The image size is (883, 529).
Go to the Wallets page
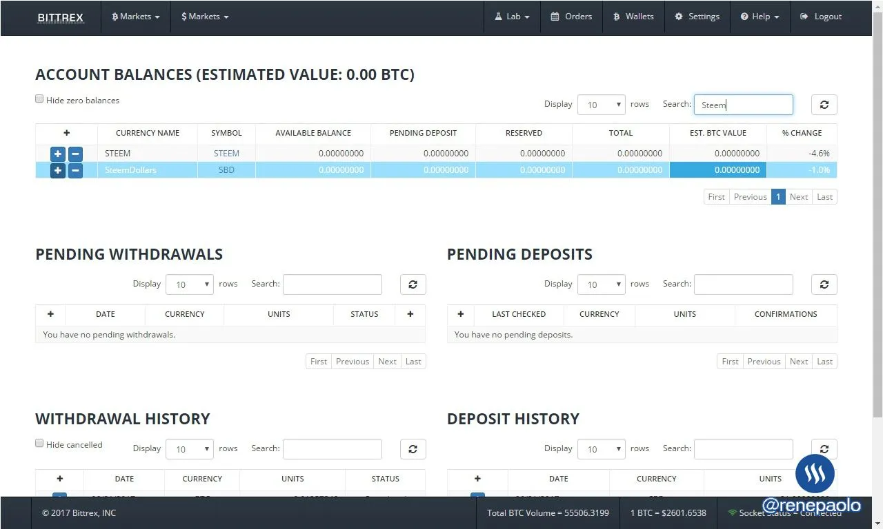pyautogui.click(x=633, y=17)
